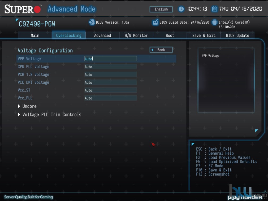The width and height of the screenshot is (268, 201).
Task: Select the PCH 1.8 Voltage value field
Action: tap(111, 75)
